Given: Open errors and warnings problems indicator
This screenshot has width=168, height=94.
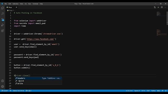Looking at the screenshot, I should 29,91.
